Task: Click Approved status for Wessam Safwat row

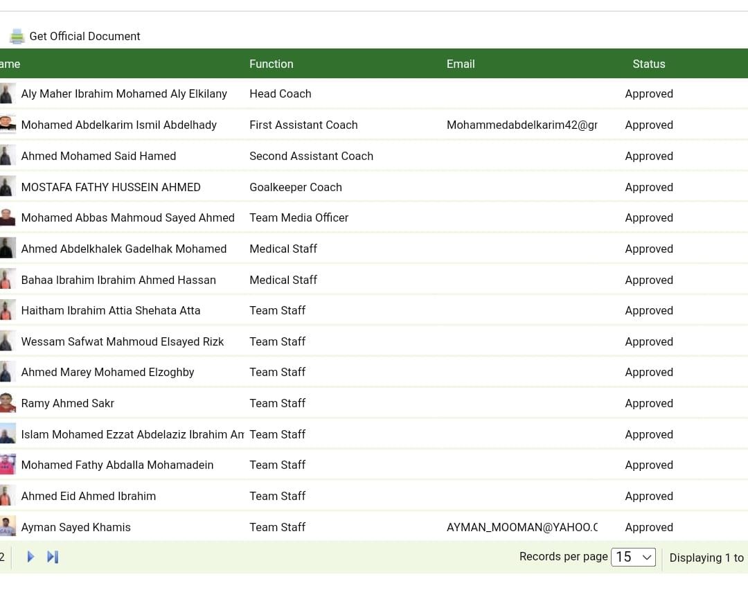Action: 648,341
